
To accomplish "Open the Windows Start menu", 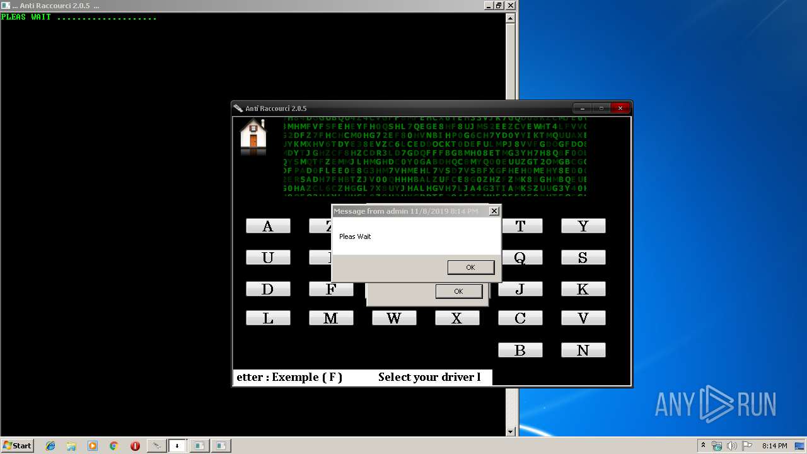I will click(18, 445).
